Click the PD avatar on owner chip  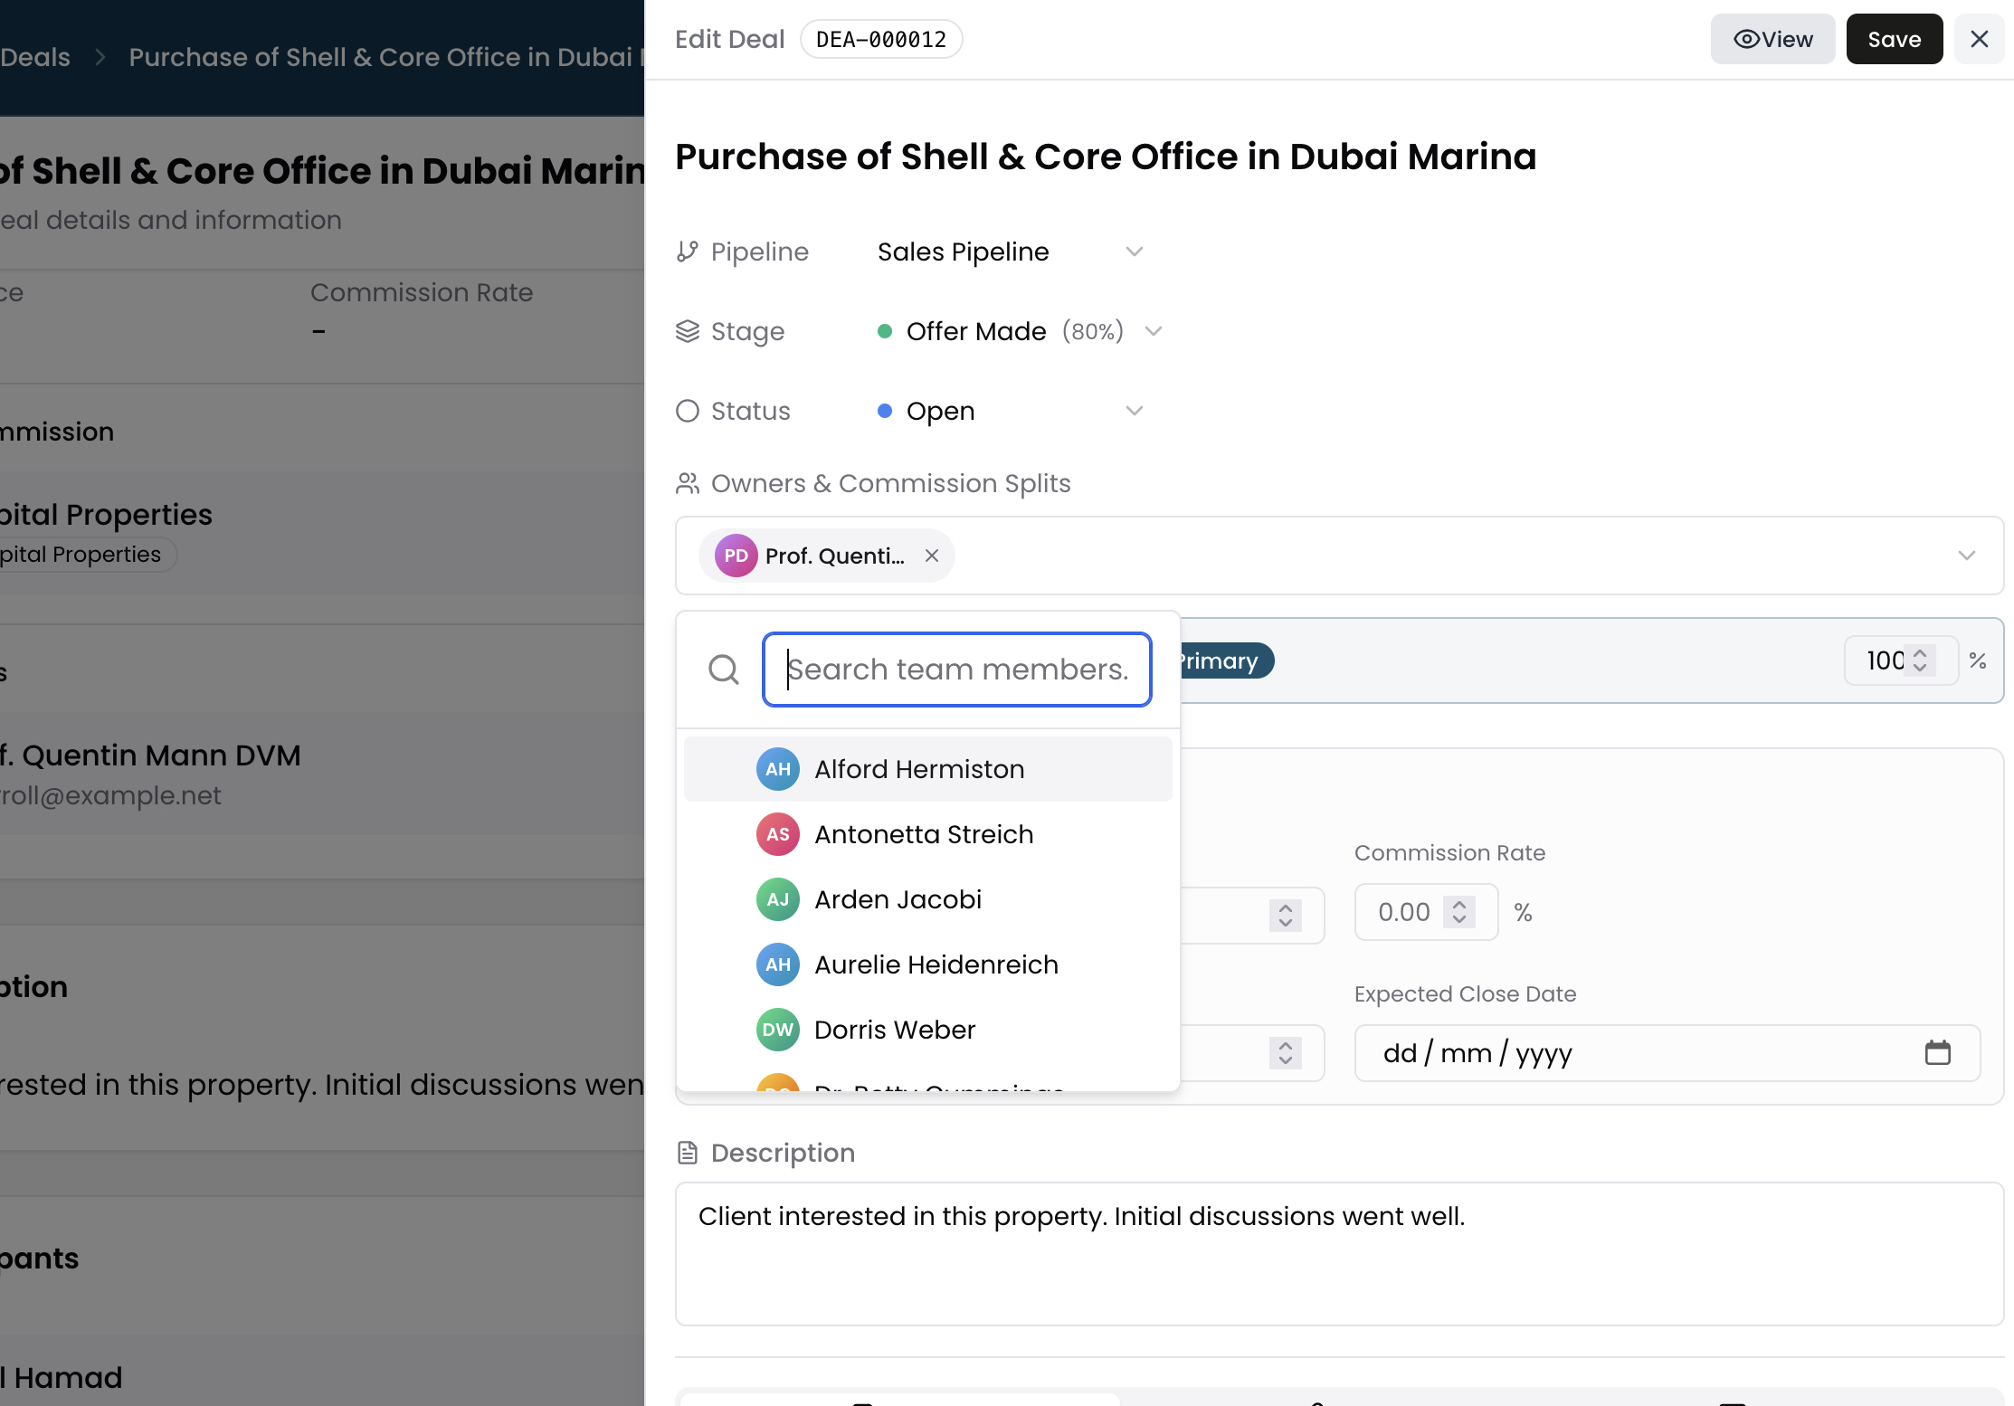[736, 556]
